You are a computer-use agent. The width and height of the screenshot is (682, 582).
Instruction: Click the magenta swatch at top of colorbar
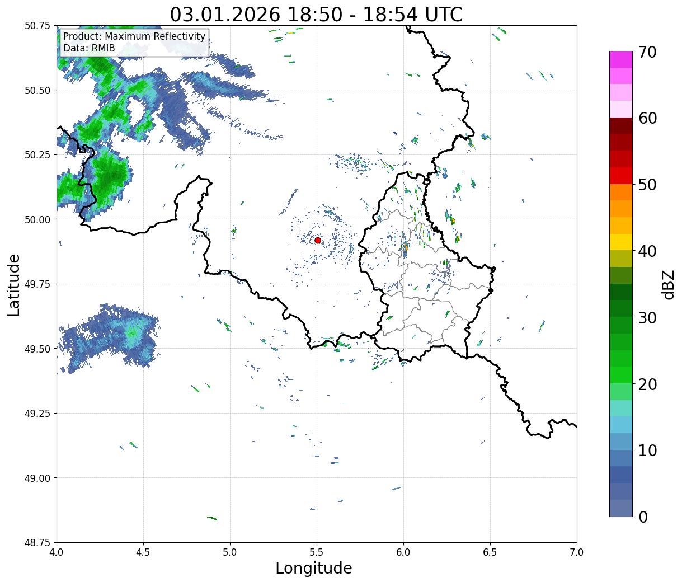click(x=620, y=59)
